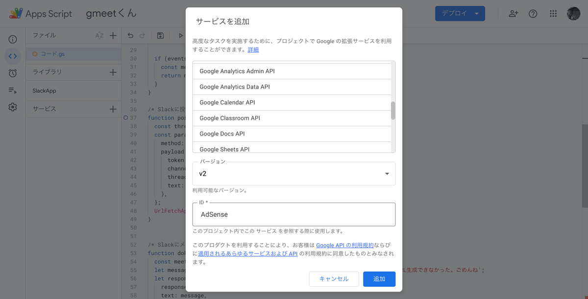Screen dimensions: 588x299
Task: Click line number 53 in the gutter
Action: point(133,253)
